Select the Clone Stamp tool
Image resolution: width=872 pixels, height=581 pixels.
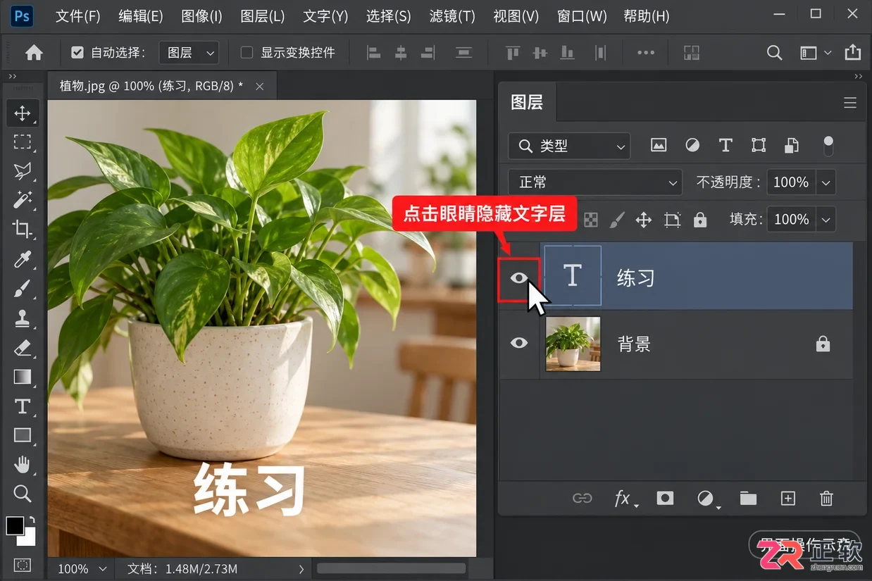(x=23, y=318)
